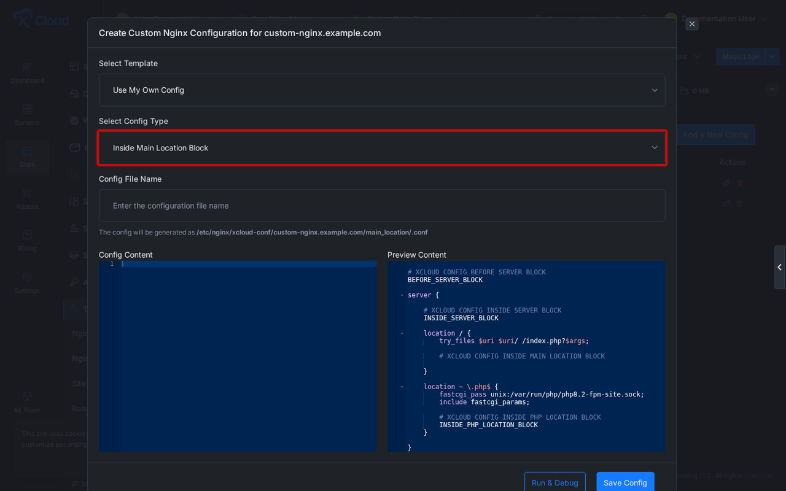Click the upper red trash icon under Actions
This screenshot has height=491, width=786.
pos(740,182)
